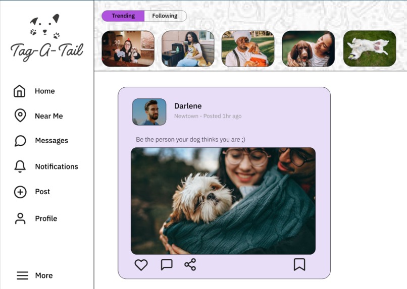Open the Messages speech bubble icon
The width and height of the screenshot is (407, 289).
click(20, 141)
